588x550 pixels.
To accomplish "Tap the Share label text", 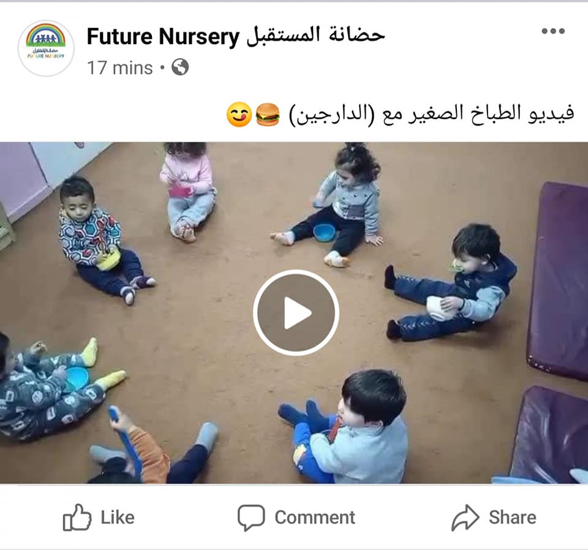I will click(512, 518).
